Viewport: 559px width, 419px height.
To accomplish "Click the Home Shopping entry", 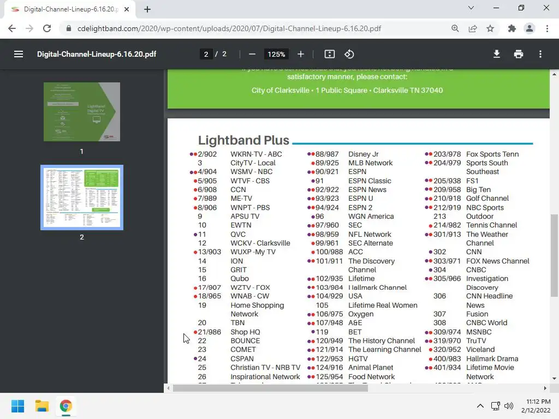I will [257, 306].
